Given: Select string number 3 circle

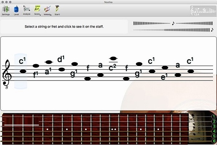Looking at the screenshot, I should (x=214, y=126).
